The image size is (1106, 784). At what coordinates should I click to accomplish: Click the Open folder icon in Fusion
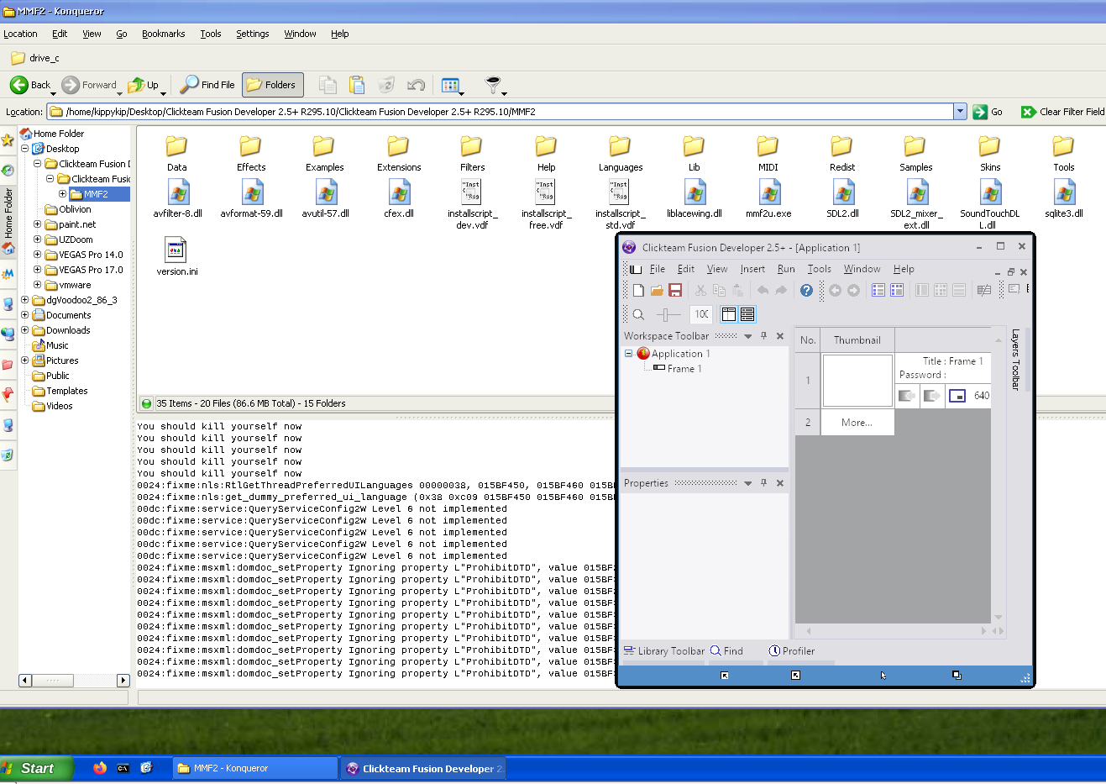(x=657, y=291)
